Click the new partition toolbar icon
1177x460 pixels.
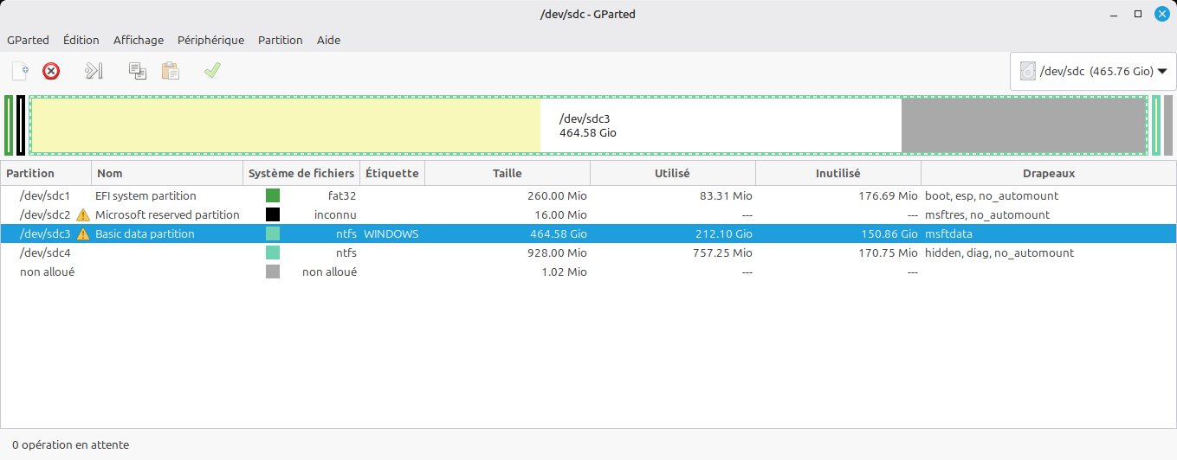click(x=20, y=71)
